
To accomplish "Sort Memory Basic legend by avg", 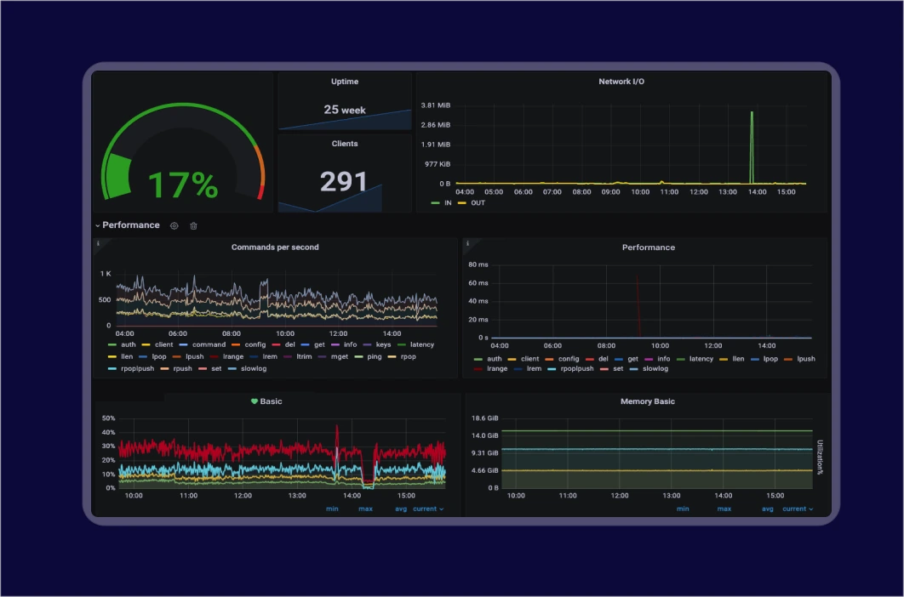I will click(767, 509).
